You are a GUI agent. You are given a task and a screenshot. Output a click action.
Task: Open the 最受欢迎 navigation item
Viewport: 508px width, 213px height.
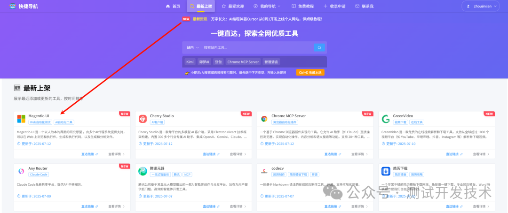233,6
